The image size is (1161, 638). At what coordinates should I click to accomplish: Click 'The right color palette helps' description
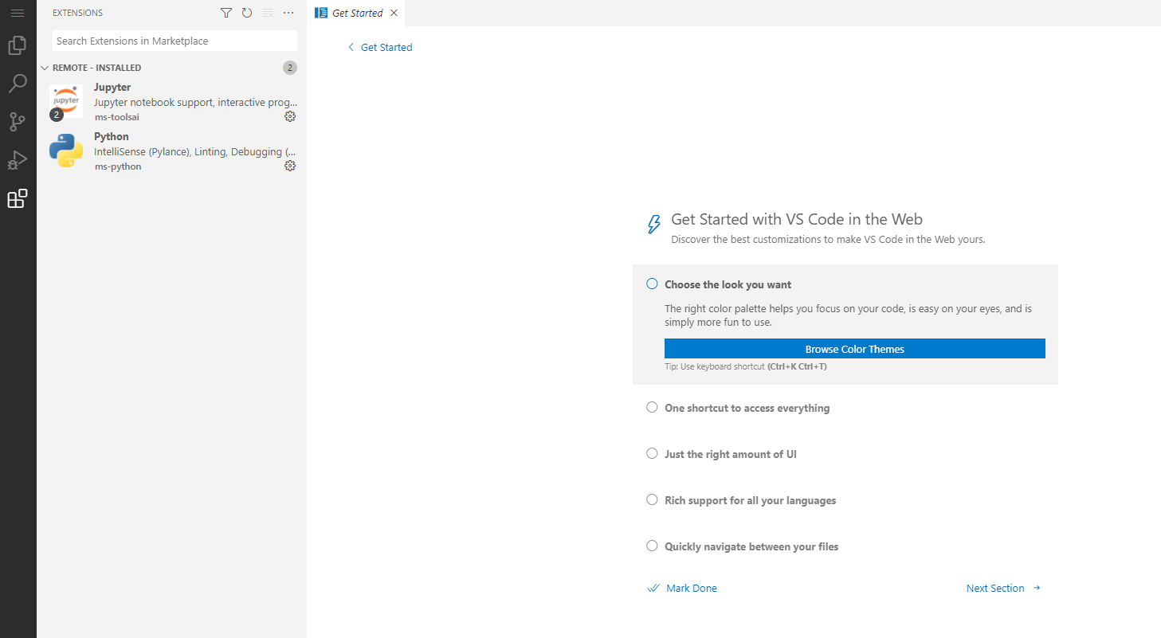849,315
